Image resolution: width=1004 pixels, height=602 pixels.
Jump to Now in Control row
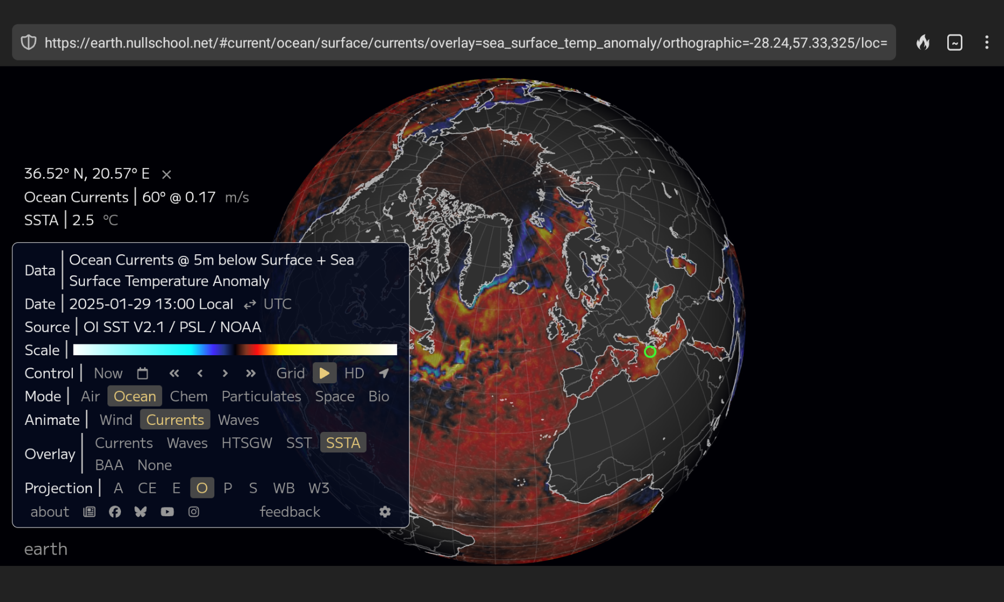108,373
